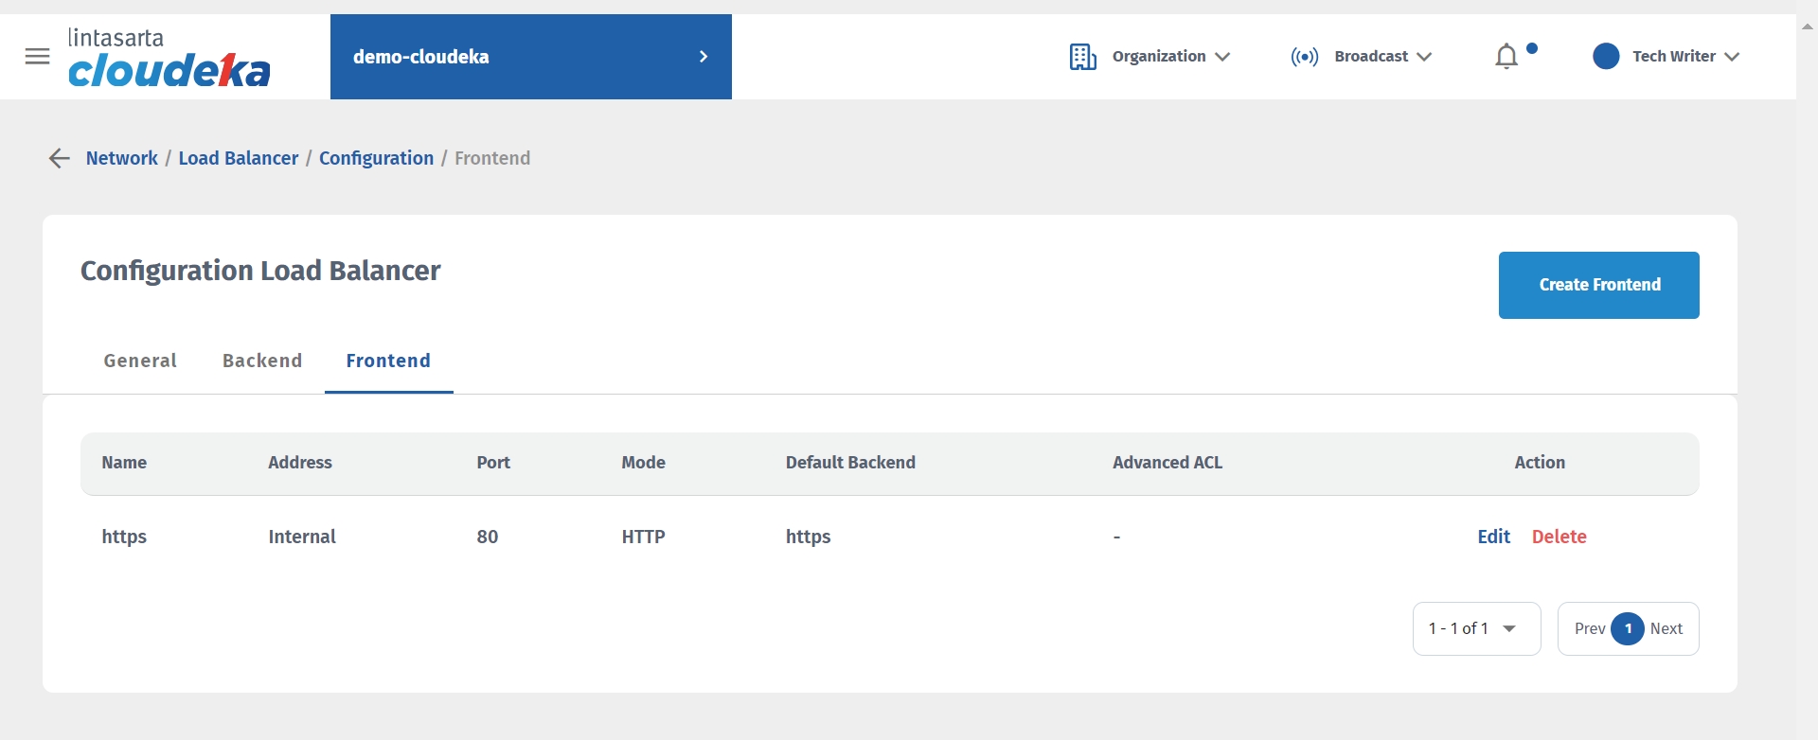This screenshot has width=1818, height=740.
Task: Click the Organization building icon
Action: coord(1082,57)
